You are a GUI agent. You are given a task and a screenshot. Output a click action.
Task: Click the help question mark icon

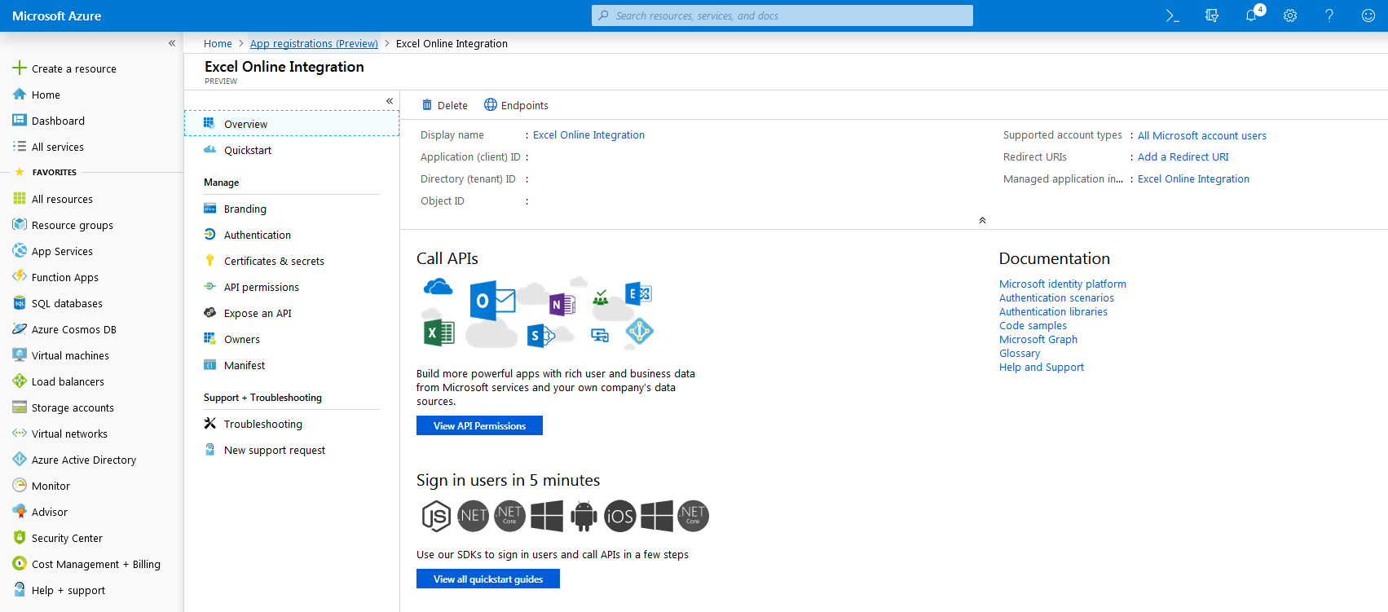pos(1329,15)
